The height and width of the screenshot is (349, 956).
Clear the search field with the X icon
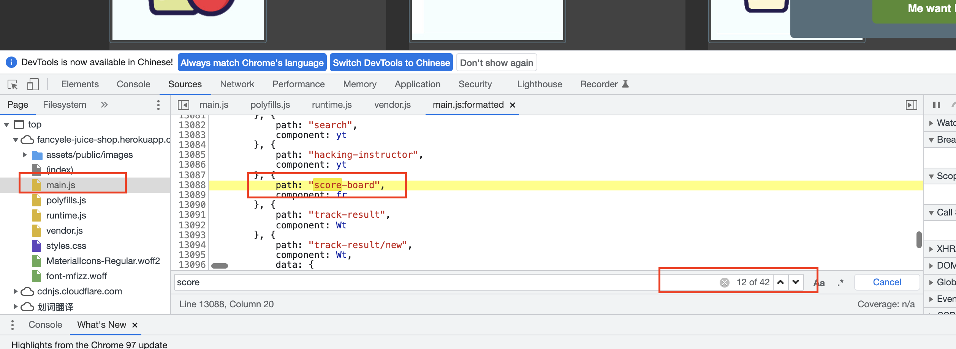(x=725, y=282)
